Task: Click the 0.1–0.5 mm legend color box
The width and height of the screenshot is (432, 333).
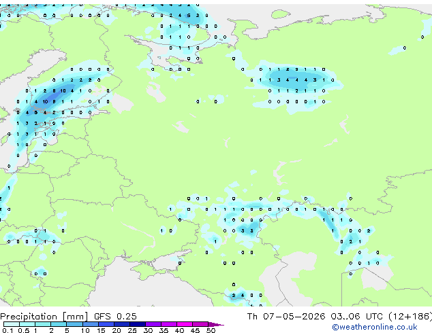Action: tap(12, 324)
